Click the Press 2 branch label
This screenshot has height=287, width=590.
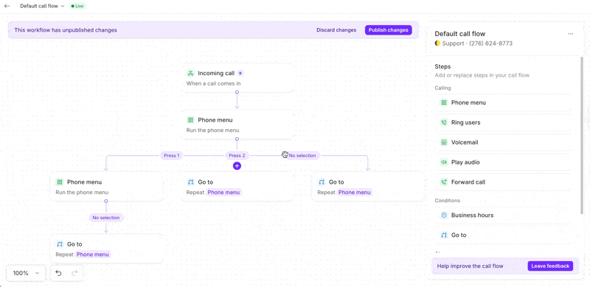(x=237, y=155)
